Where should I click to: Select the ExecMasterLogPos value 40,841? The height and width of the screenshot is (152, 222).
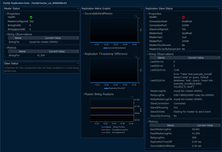coord(196,129)
